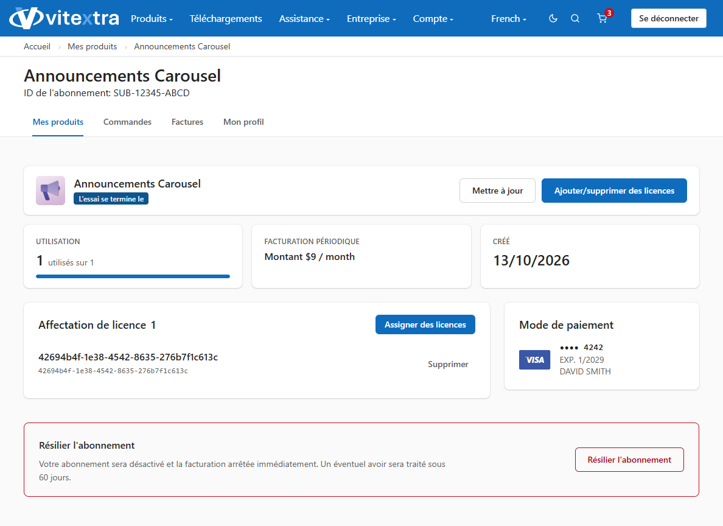The image size is (723, 526).
Task: Click the Mettre à jour button
Action: click(x=498, y=191)
